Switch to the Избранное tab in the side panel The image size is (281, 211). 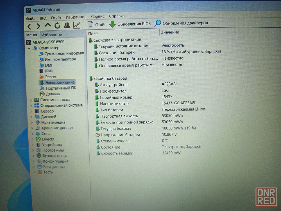(52, 35)
